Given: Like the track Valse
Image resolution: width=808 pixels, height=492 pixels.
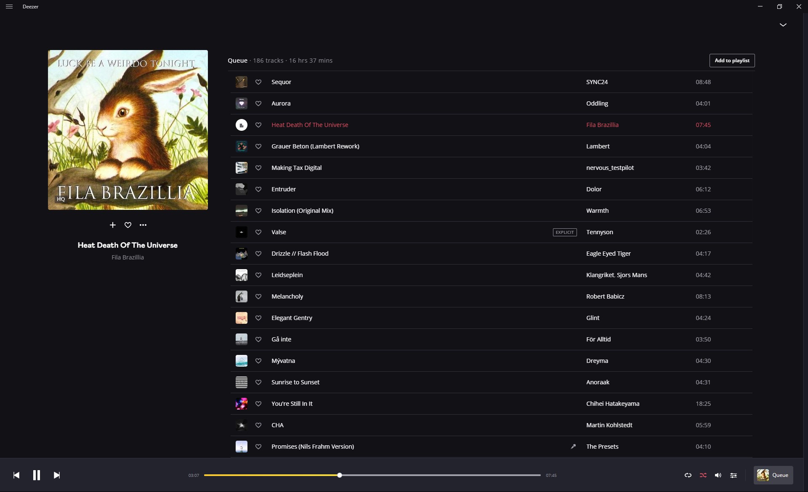Looking at the screenshot, I should (x=258, y=232).
